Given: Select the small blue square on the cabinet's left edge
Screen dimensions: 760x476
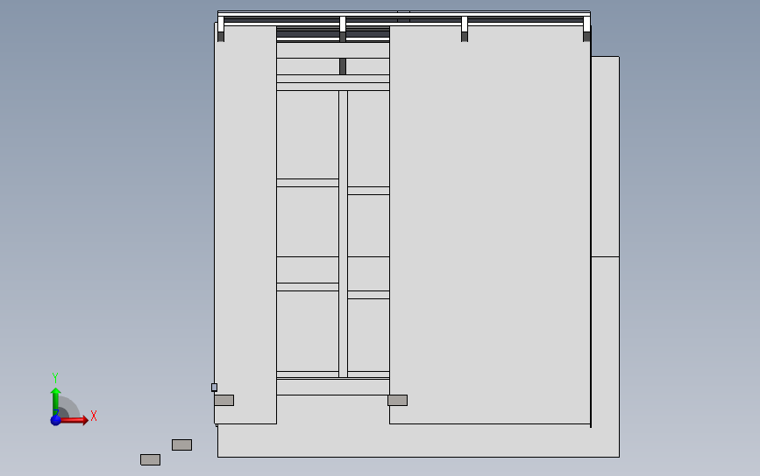Looking at the screenshot, I should 214,387.
